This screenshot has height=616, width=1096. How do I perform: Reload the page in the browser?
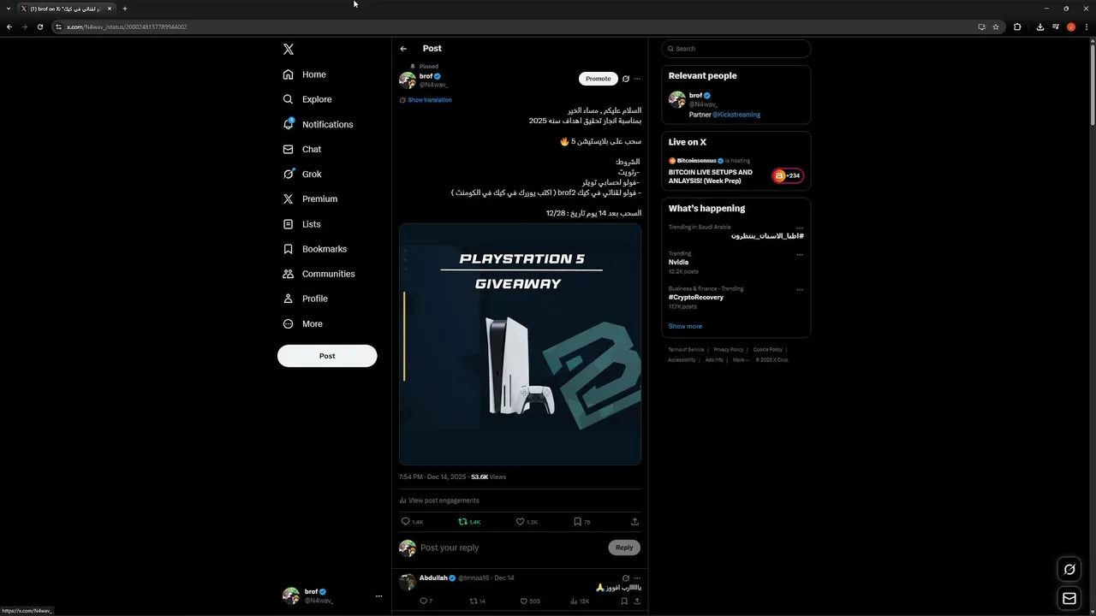(39, 27)
